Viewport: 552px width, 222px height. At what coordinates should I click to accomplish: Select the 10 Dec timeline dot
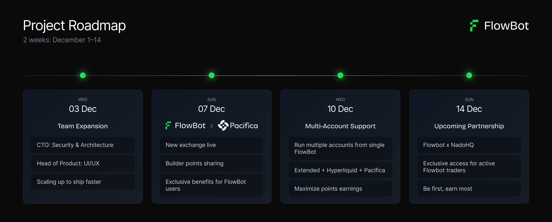(340, 75)
